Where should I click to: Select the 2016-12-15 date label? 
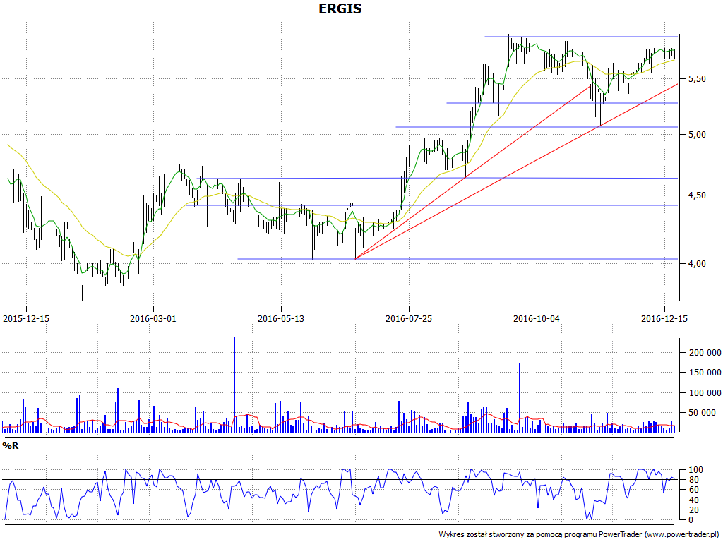click(664, 318)
